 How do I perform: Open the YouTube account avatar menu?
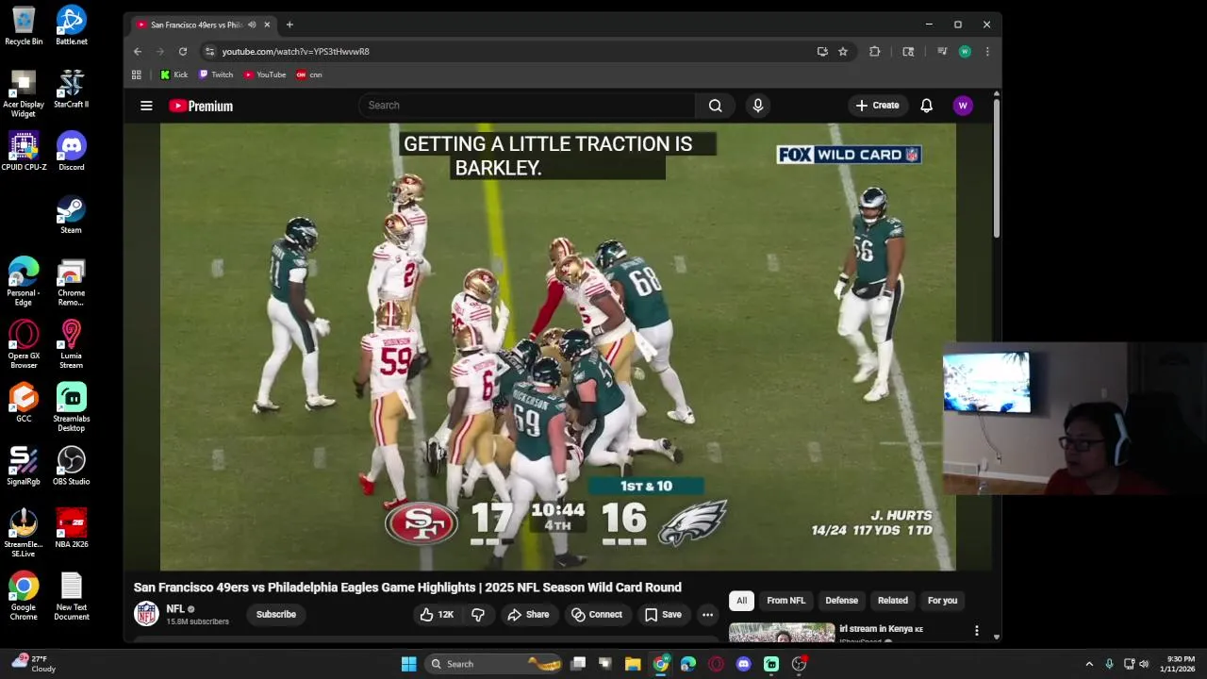click(x=963, y=105)
